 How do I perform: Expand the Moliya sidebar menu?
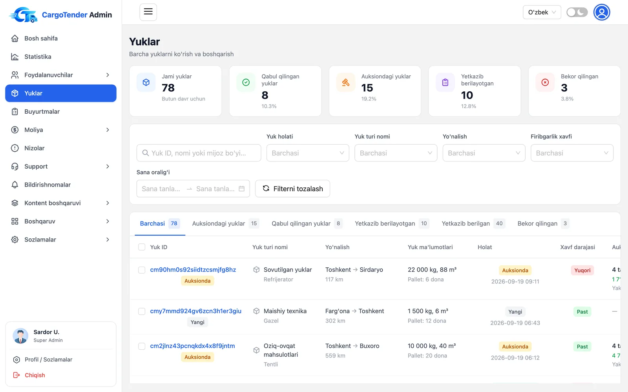(x=61, y=130)
